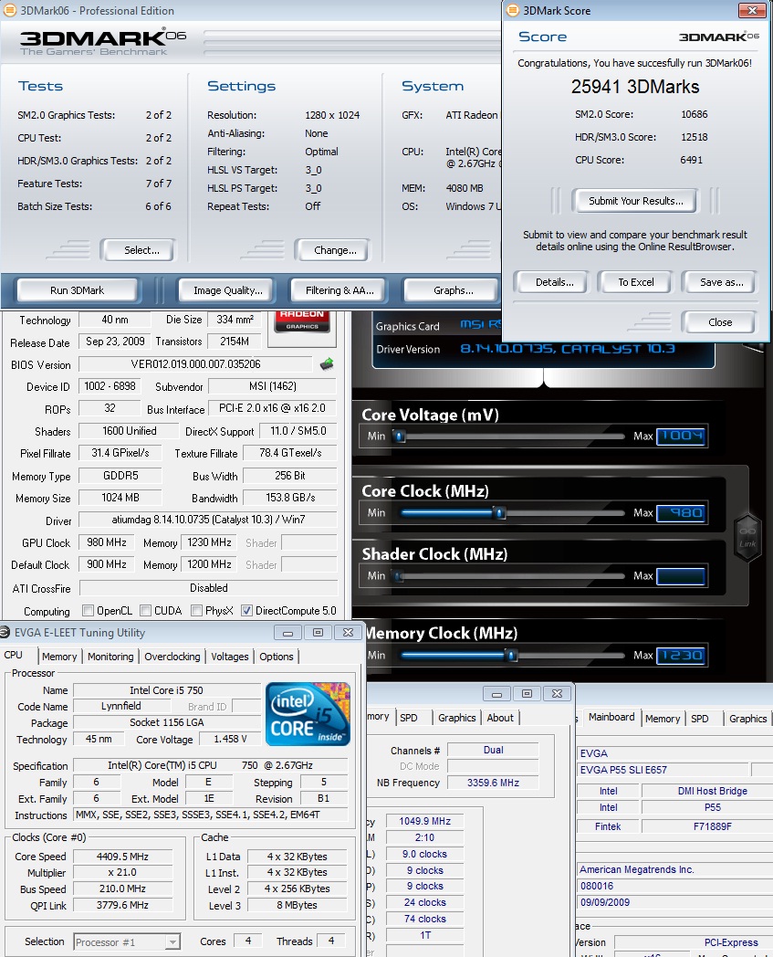Viewport: 773px width, 957px height.
Task: Click Select under Tests in 3DMark06
Action: click(x=141, y=250)
